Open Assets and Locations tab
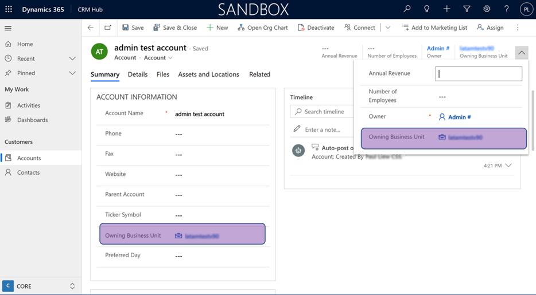Viewport: 536px width, 295px height. point(208,74)
